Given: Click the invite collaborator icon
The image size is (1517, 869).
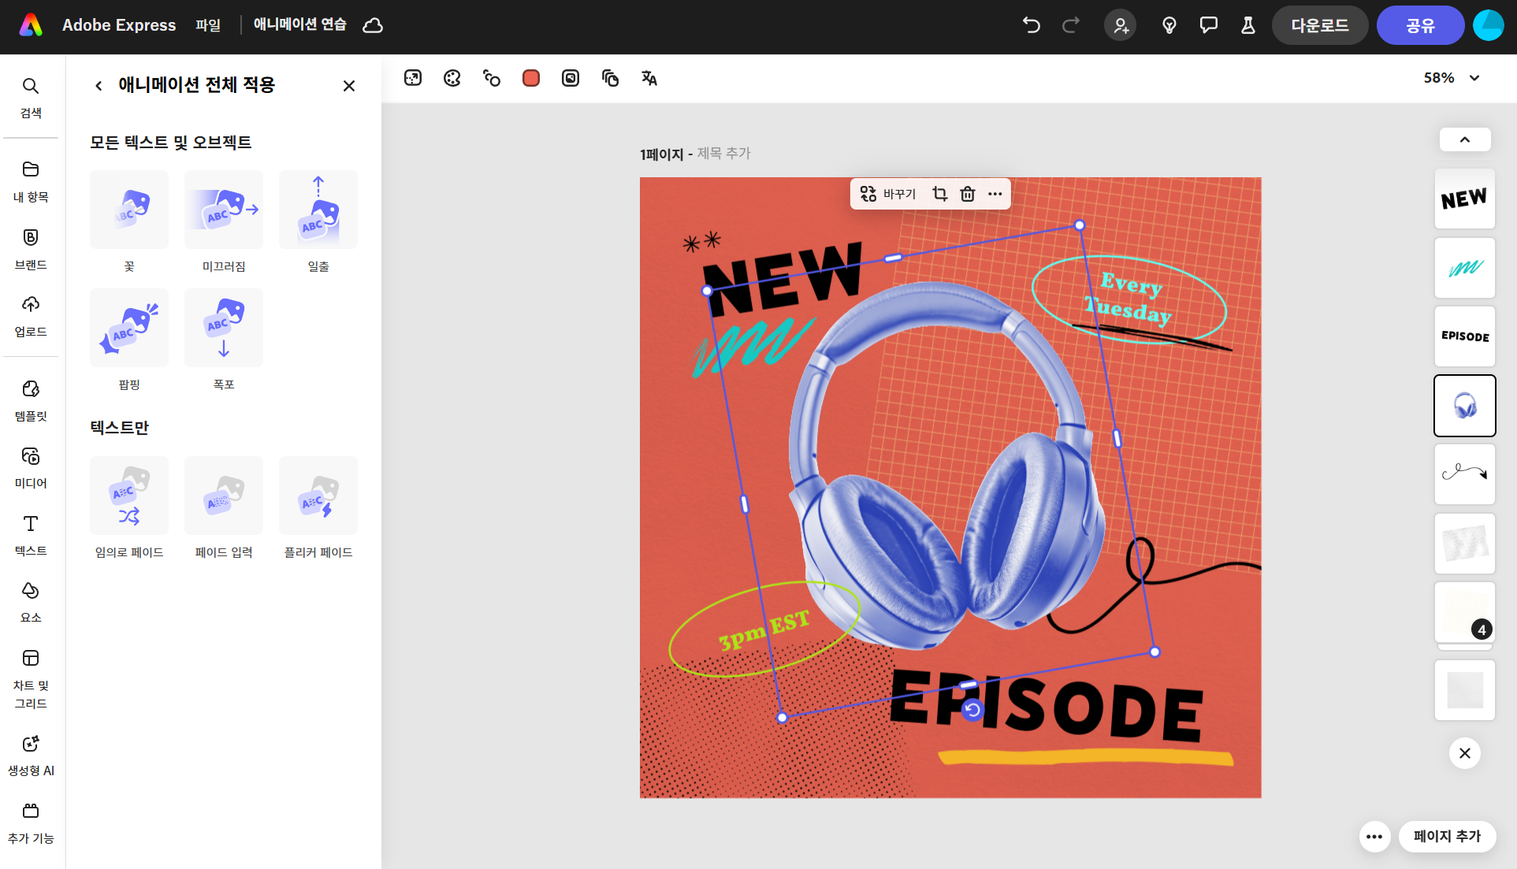Looking at the screenshot, I should 1120,25.
